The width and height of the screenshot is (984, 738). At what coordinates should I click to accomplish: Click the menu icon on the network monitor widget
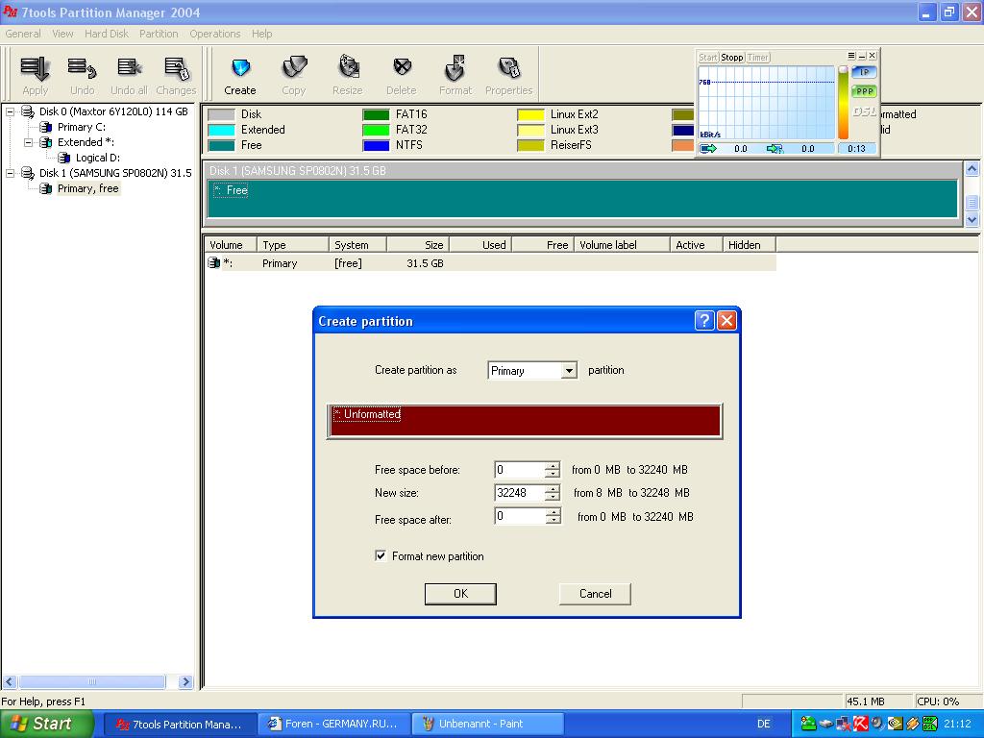point(851,56)
